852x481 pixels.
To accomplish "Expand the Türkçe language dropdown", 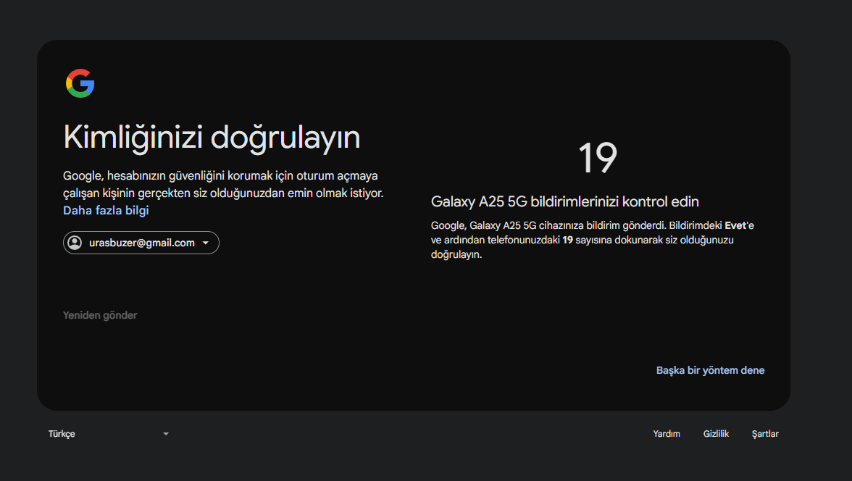I will click(x=109, y=434).
